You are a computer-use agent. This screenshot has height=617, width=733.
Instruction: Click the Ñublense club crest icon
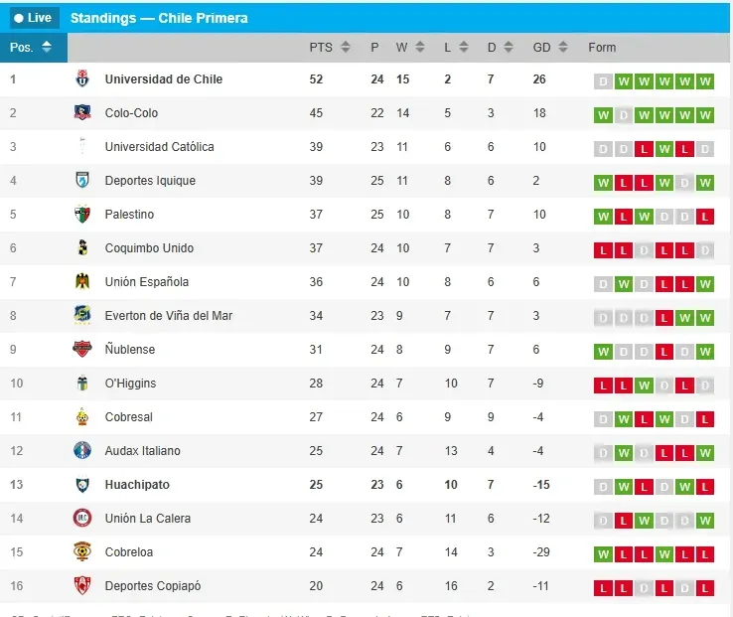click(x=82, y=350)
